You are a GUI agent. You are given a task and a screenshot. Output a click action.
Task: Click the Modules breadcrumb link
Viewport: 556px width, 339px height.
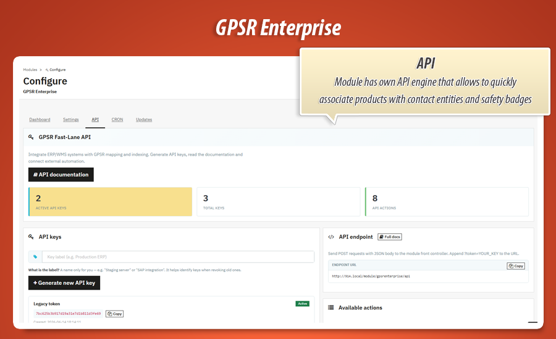point(30,70)
